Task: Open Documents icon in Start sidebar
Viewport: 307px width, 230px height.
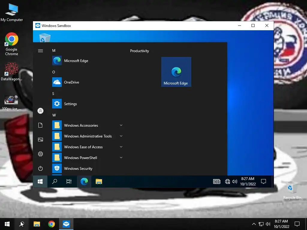Action: coord(40,125)
